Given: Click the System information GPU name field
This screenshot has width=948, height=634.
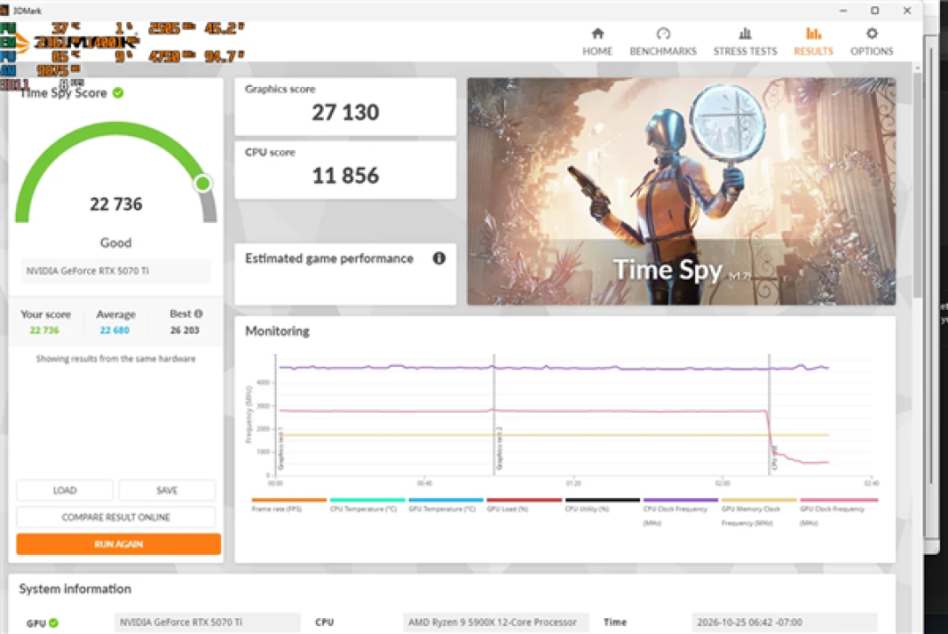Looking at the screenshot, I should pyautogui.click(x=207, y=623).
